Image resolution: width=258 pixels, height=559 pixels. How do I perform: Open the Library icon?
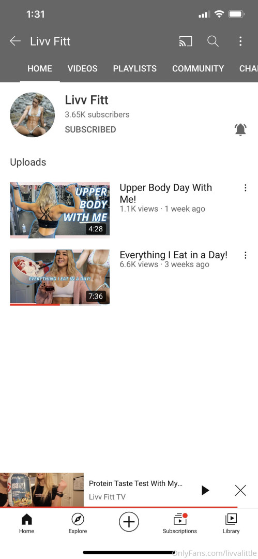pyautogui.click(x=231, y=524)
